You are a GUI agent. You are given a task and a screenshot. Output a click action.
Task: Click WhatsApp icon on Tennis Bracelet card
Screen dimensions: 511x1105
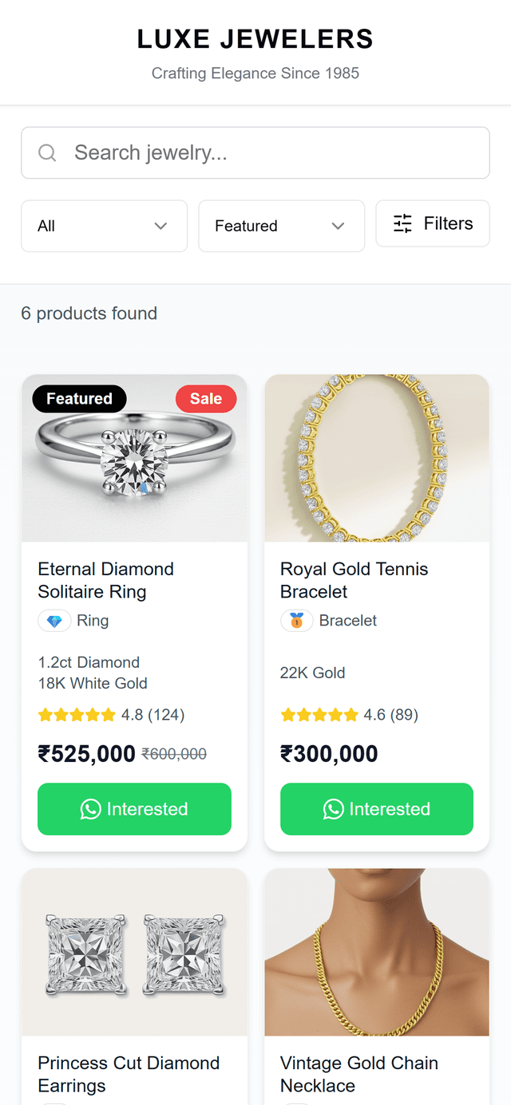coord(333,809)
